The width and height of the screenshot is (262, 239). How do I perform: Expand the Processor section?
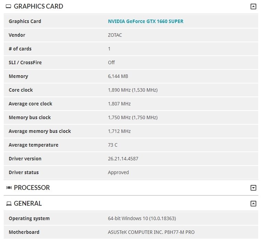pyautogui.click(x=253, y=188)
